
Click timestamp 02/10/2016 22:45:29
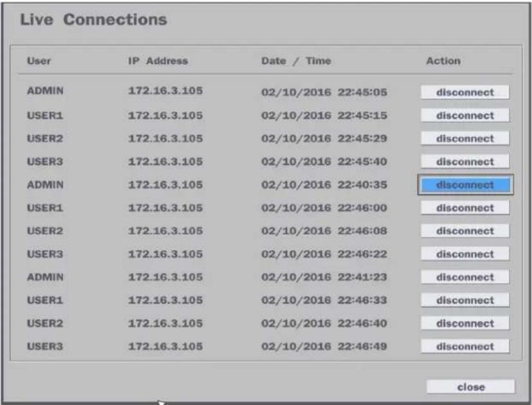[324, 138]
